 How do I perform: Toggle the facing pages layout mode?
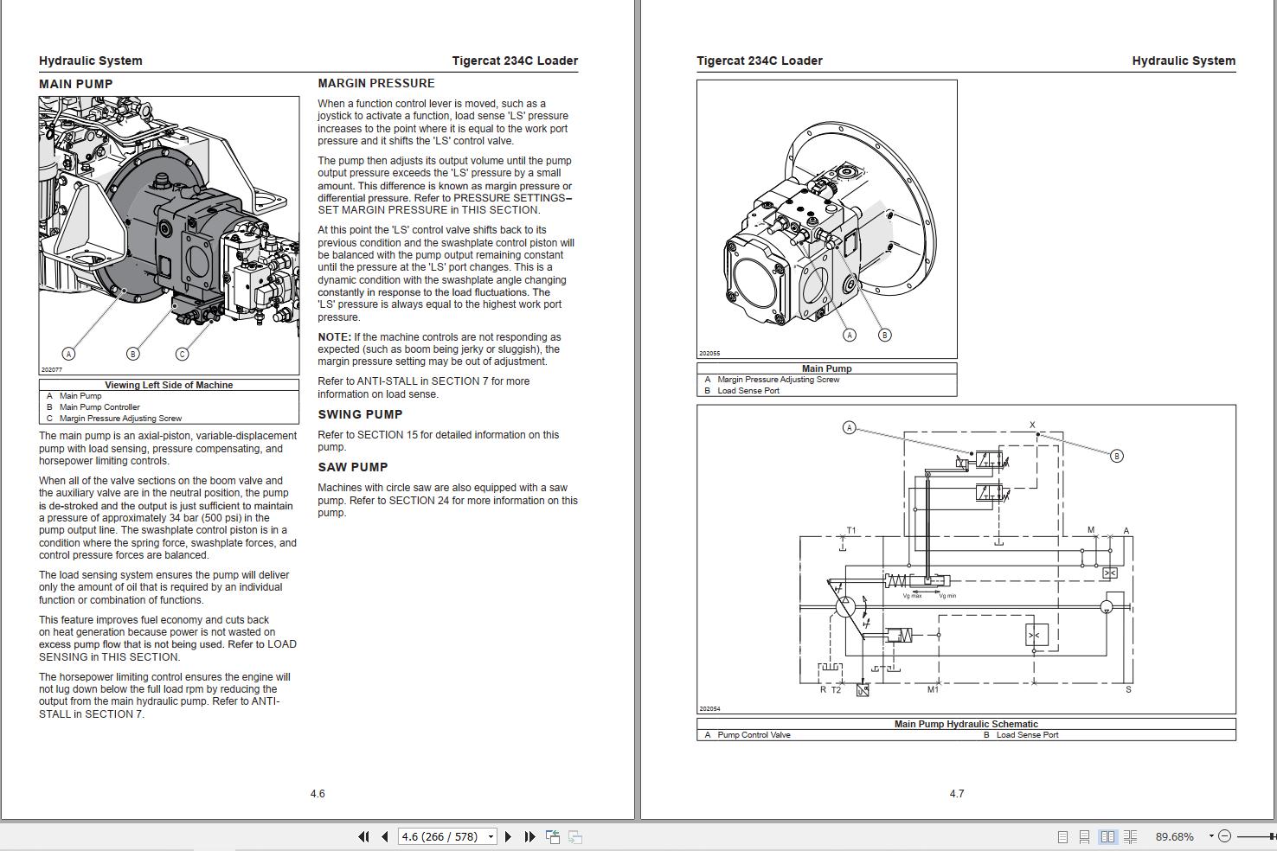1108,836
